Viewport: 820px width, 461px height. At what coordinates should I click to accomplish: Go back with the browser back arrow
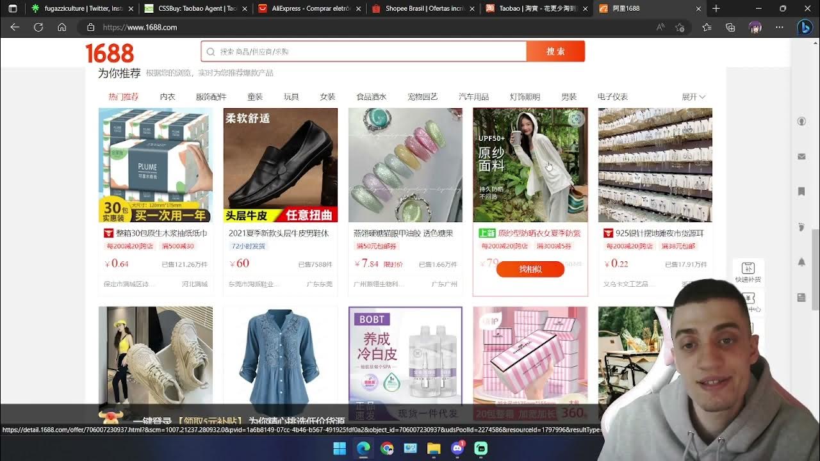[15, 28]
